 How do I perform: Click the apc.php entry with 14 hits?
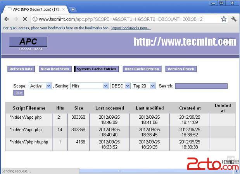(26, 130)
